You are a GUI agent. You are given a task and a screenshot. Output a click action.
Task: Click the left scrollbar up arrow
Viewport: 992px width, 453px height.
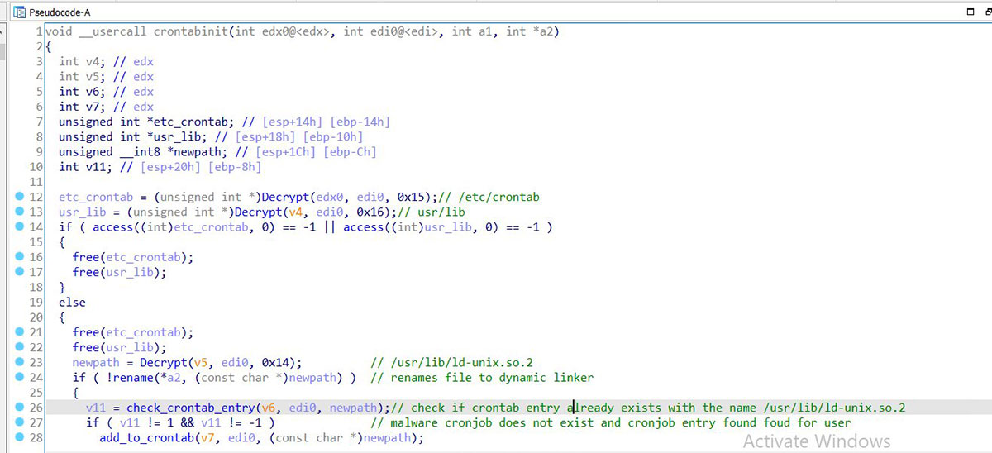[x=3, y=31]
